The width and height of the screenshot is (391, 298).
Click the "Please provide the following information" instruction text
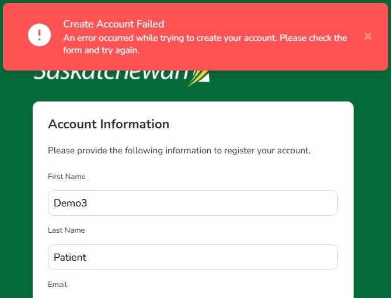tap(179, 150)
